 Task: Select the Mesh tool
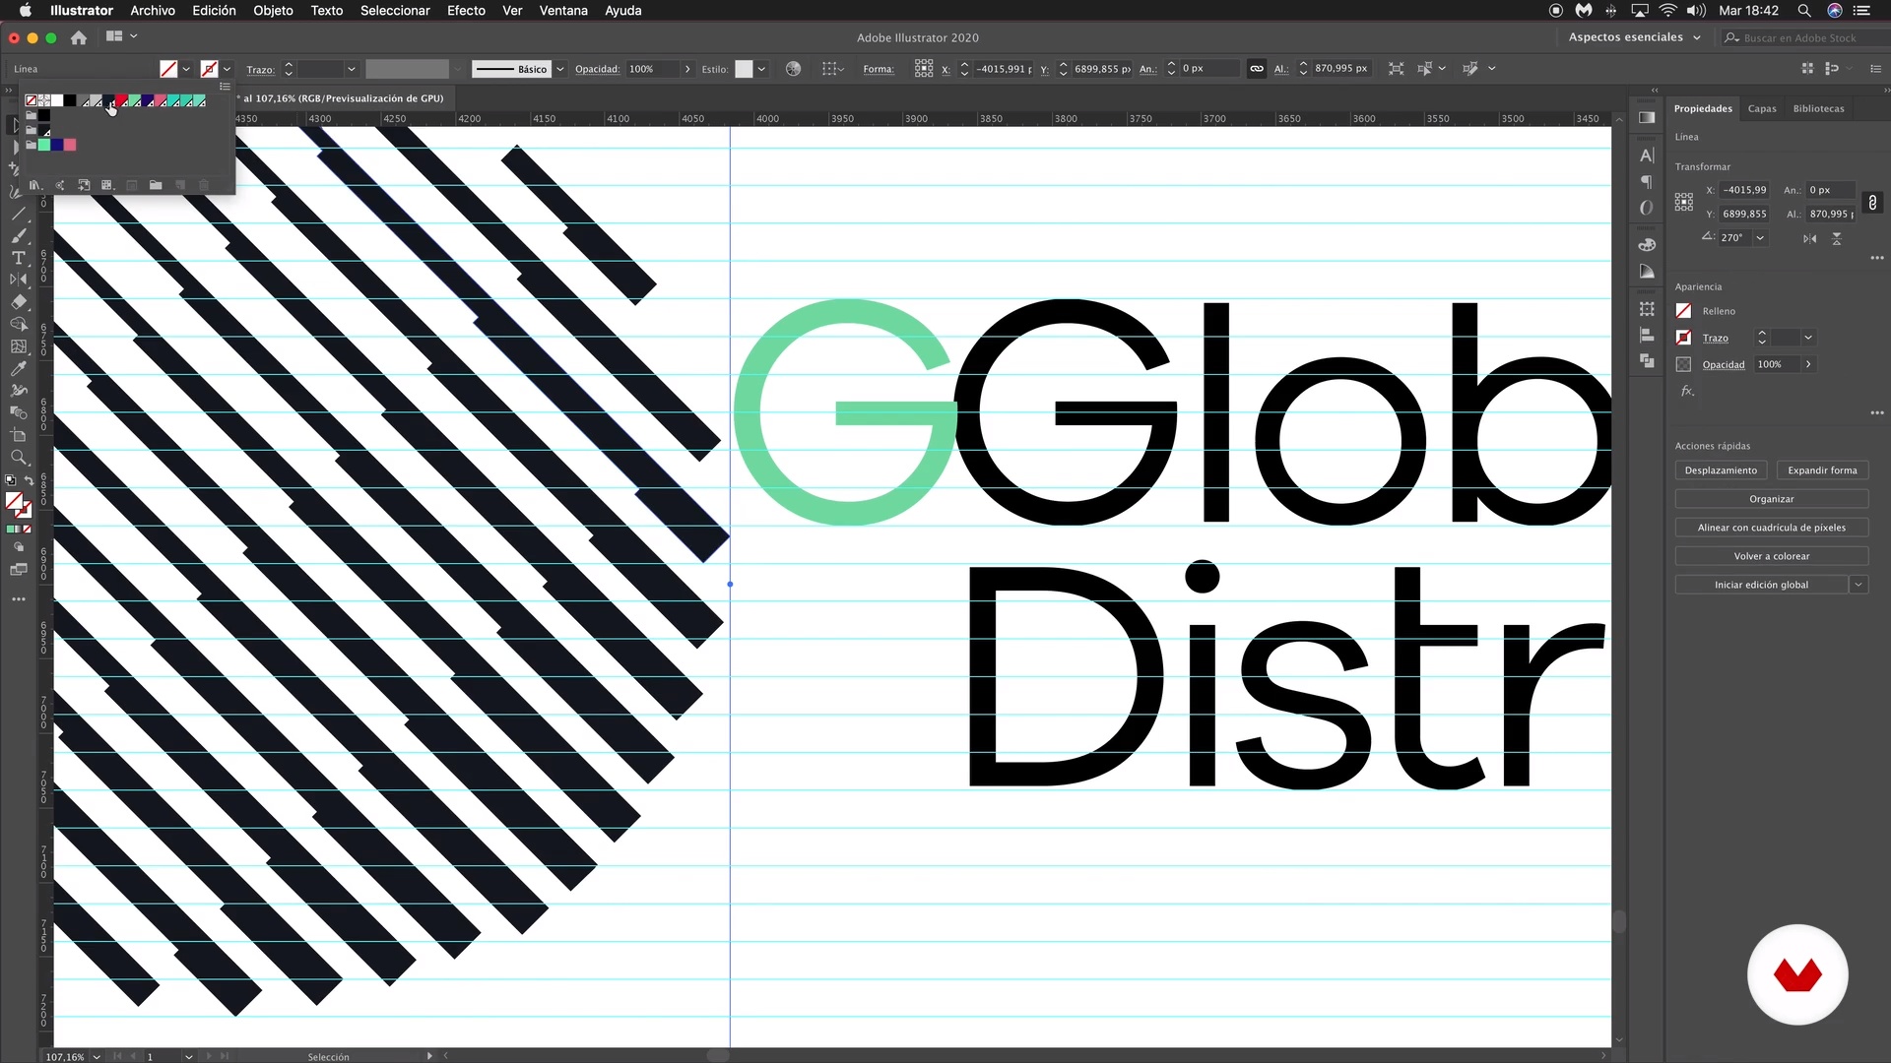[18, 346]
